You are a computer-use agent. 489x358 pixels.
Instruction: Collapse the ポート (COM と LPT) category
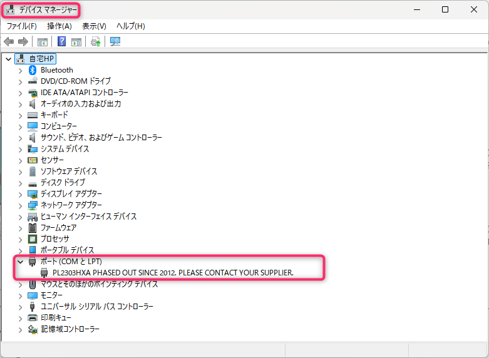click(x=20, y=262)
